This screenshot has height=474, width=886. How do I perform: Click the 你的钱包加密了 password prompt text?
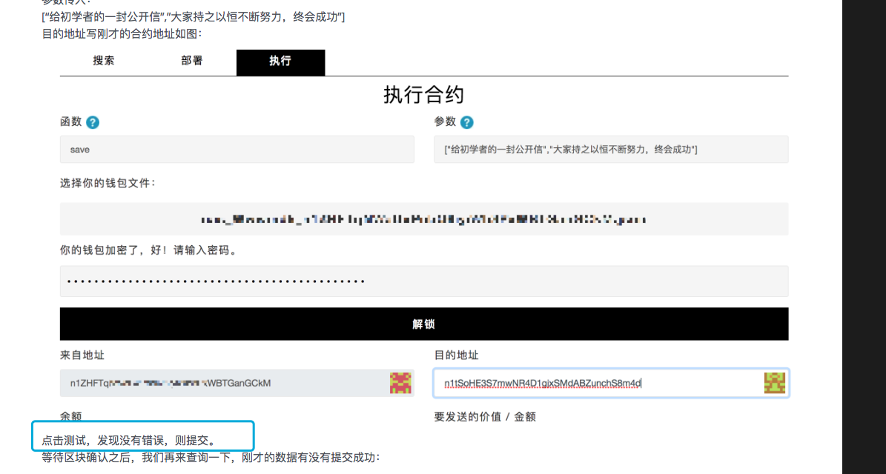[149, 250]
